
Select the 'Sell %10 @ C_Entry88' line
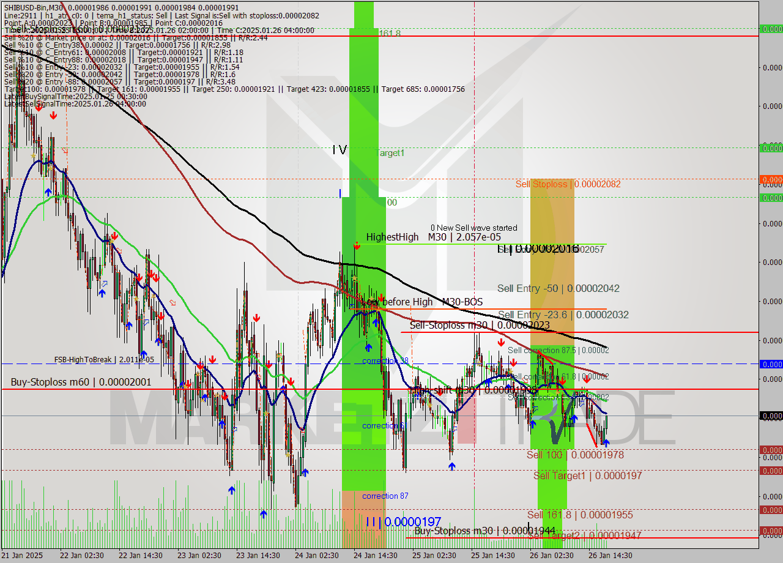click(x=123, y=59)
